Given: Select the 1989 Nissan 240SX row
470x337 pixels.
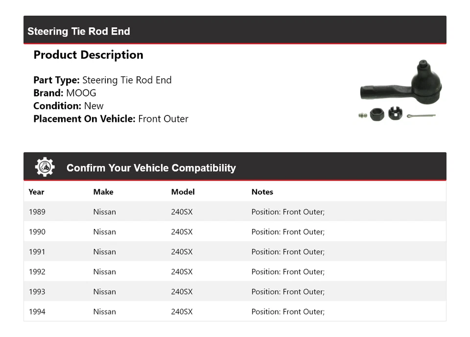Looking at the screenshot, I should (235, 212).
